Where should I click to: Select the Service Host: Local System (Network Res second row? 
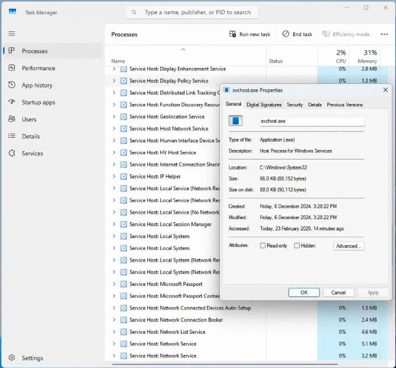(x=163, y=272)
